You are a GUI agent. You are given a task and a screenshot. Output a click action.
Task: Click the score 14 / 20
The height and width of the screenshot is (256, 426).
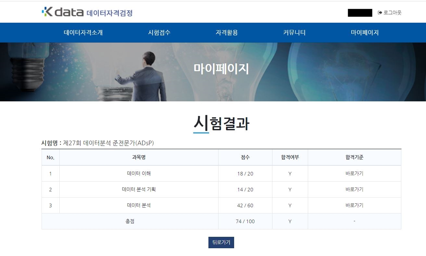point(245,190)
